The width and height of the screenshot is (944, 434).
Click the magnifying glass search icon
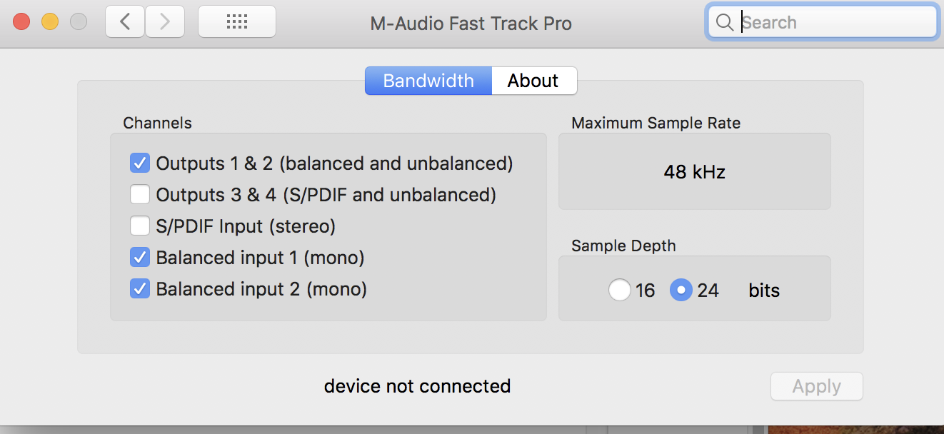click(x=724, y=23)
